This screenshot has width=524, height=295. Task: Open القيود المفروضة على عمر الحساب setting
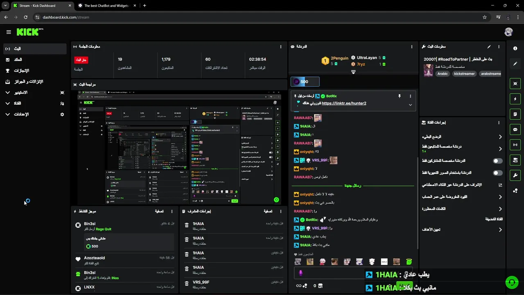(462, 197)
